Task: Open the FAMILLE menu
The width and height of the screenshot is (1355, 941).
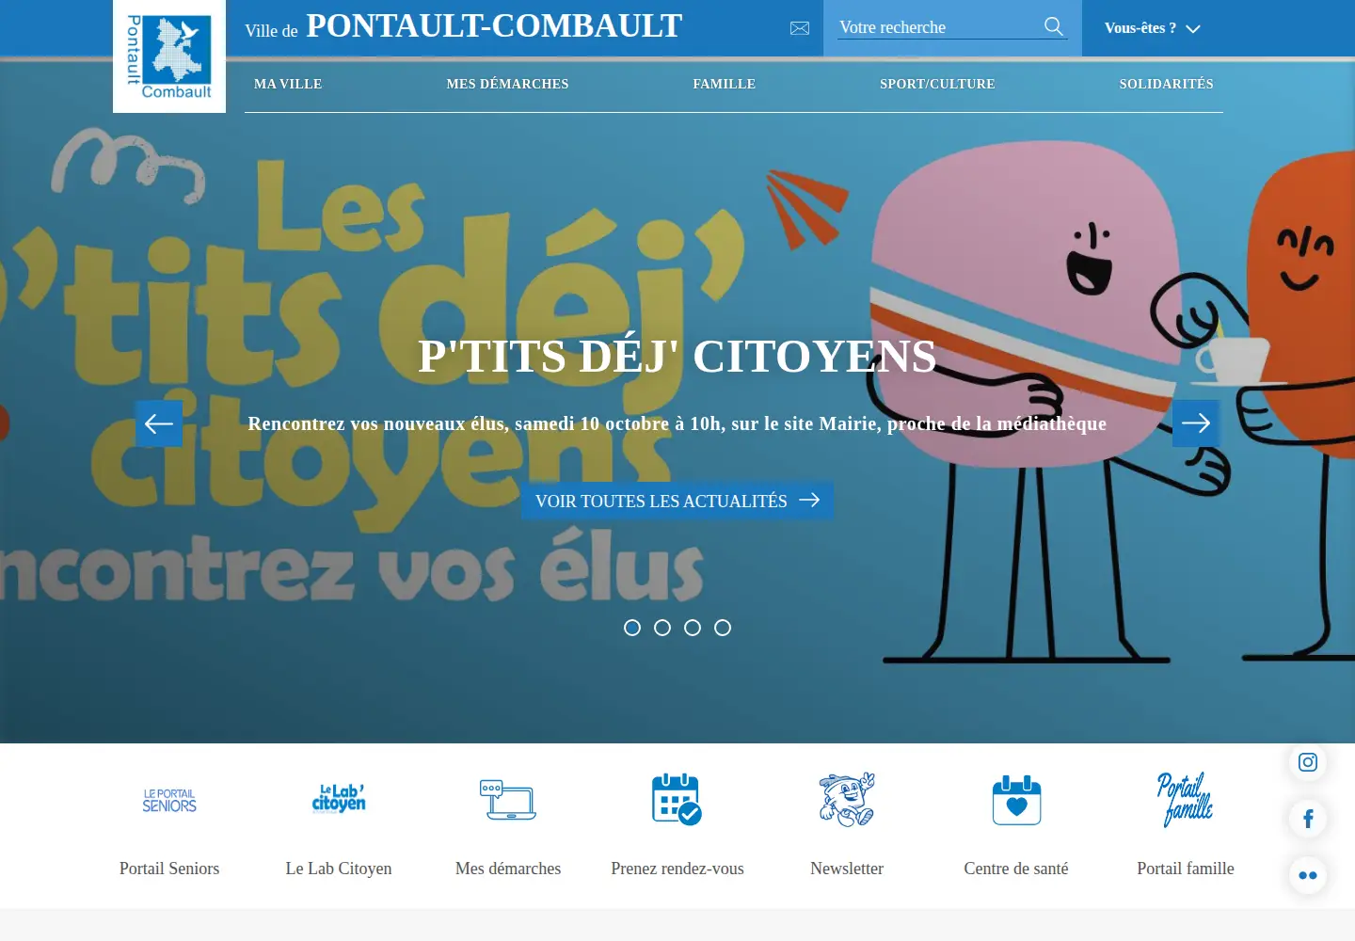Action: [725, 84]
